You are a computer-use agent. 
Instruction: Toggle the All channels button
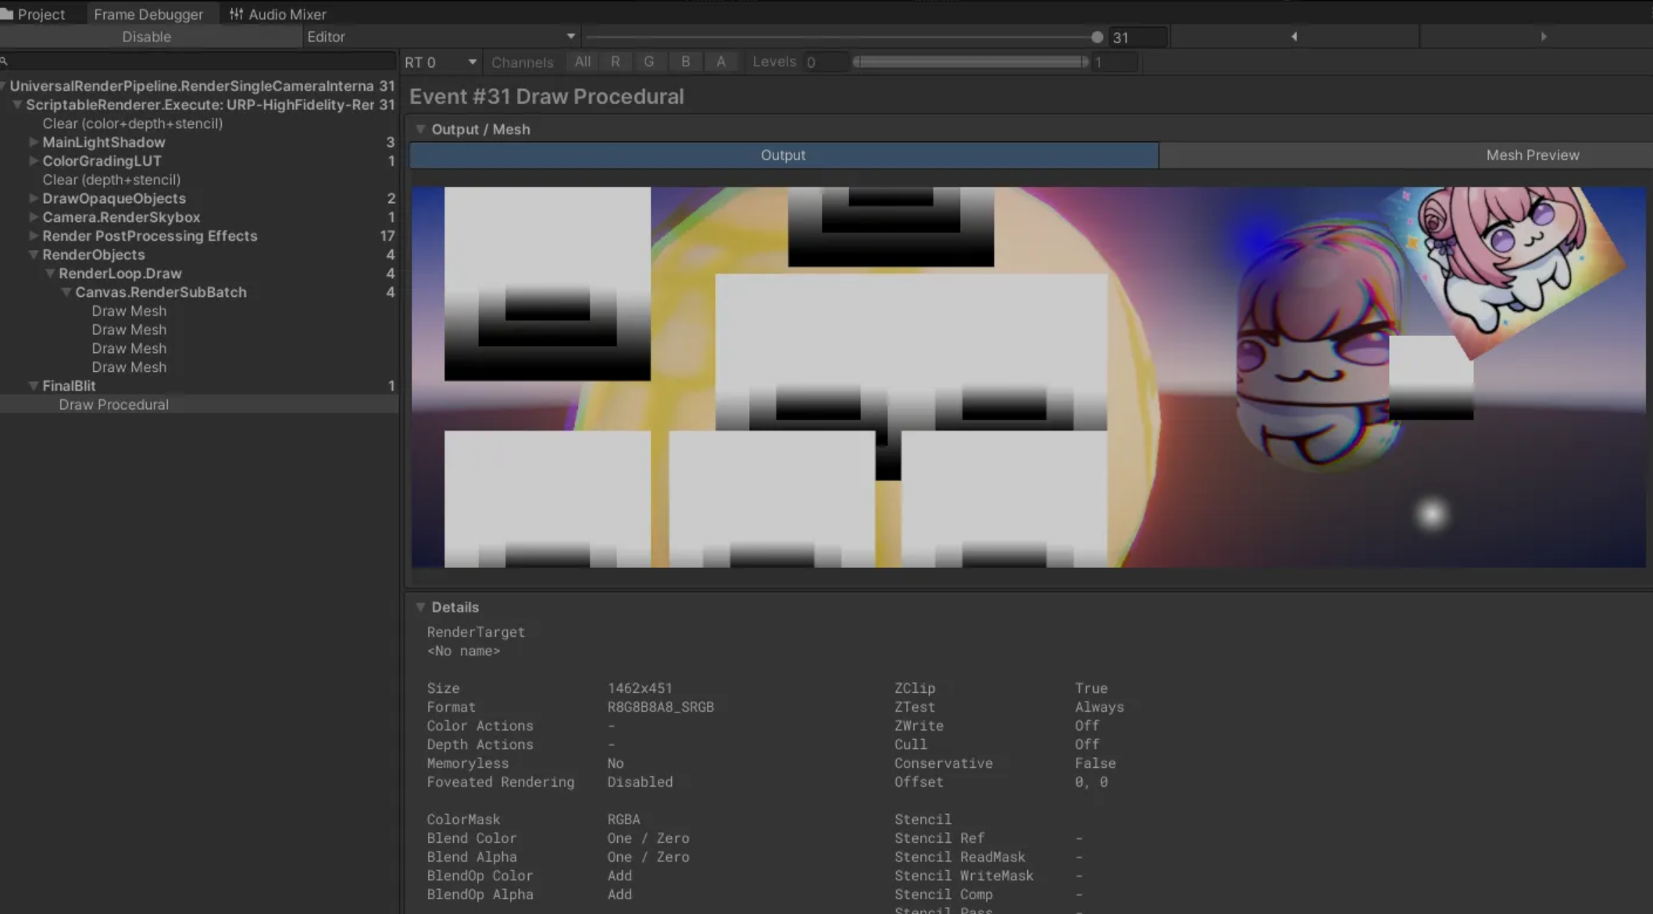pos(582,62)
